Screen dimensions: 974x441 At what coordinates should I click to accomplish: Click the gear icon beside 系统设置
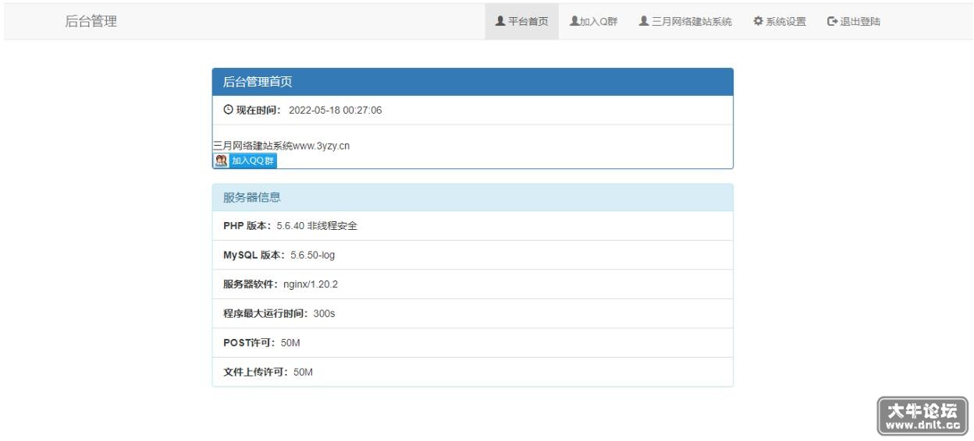(x=757, y=22)
